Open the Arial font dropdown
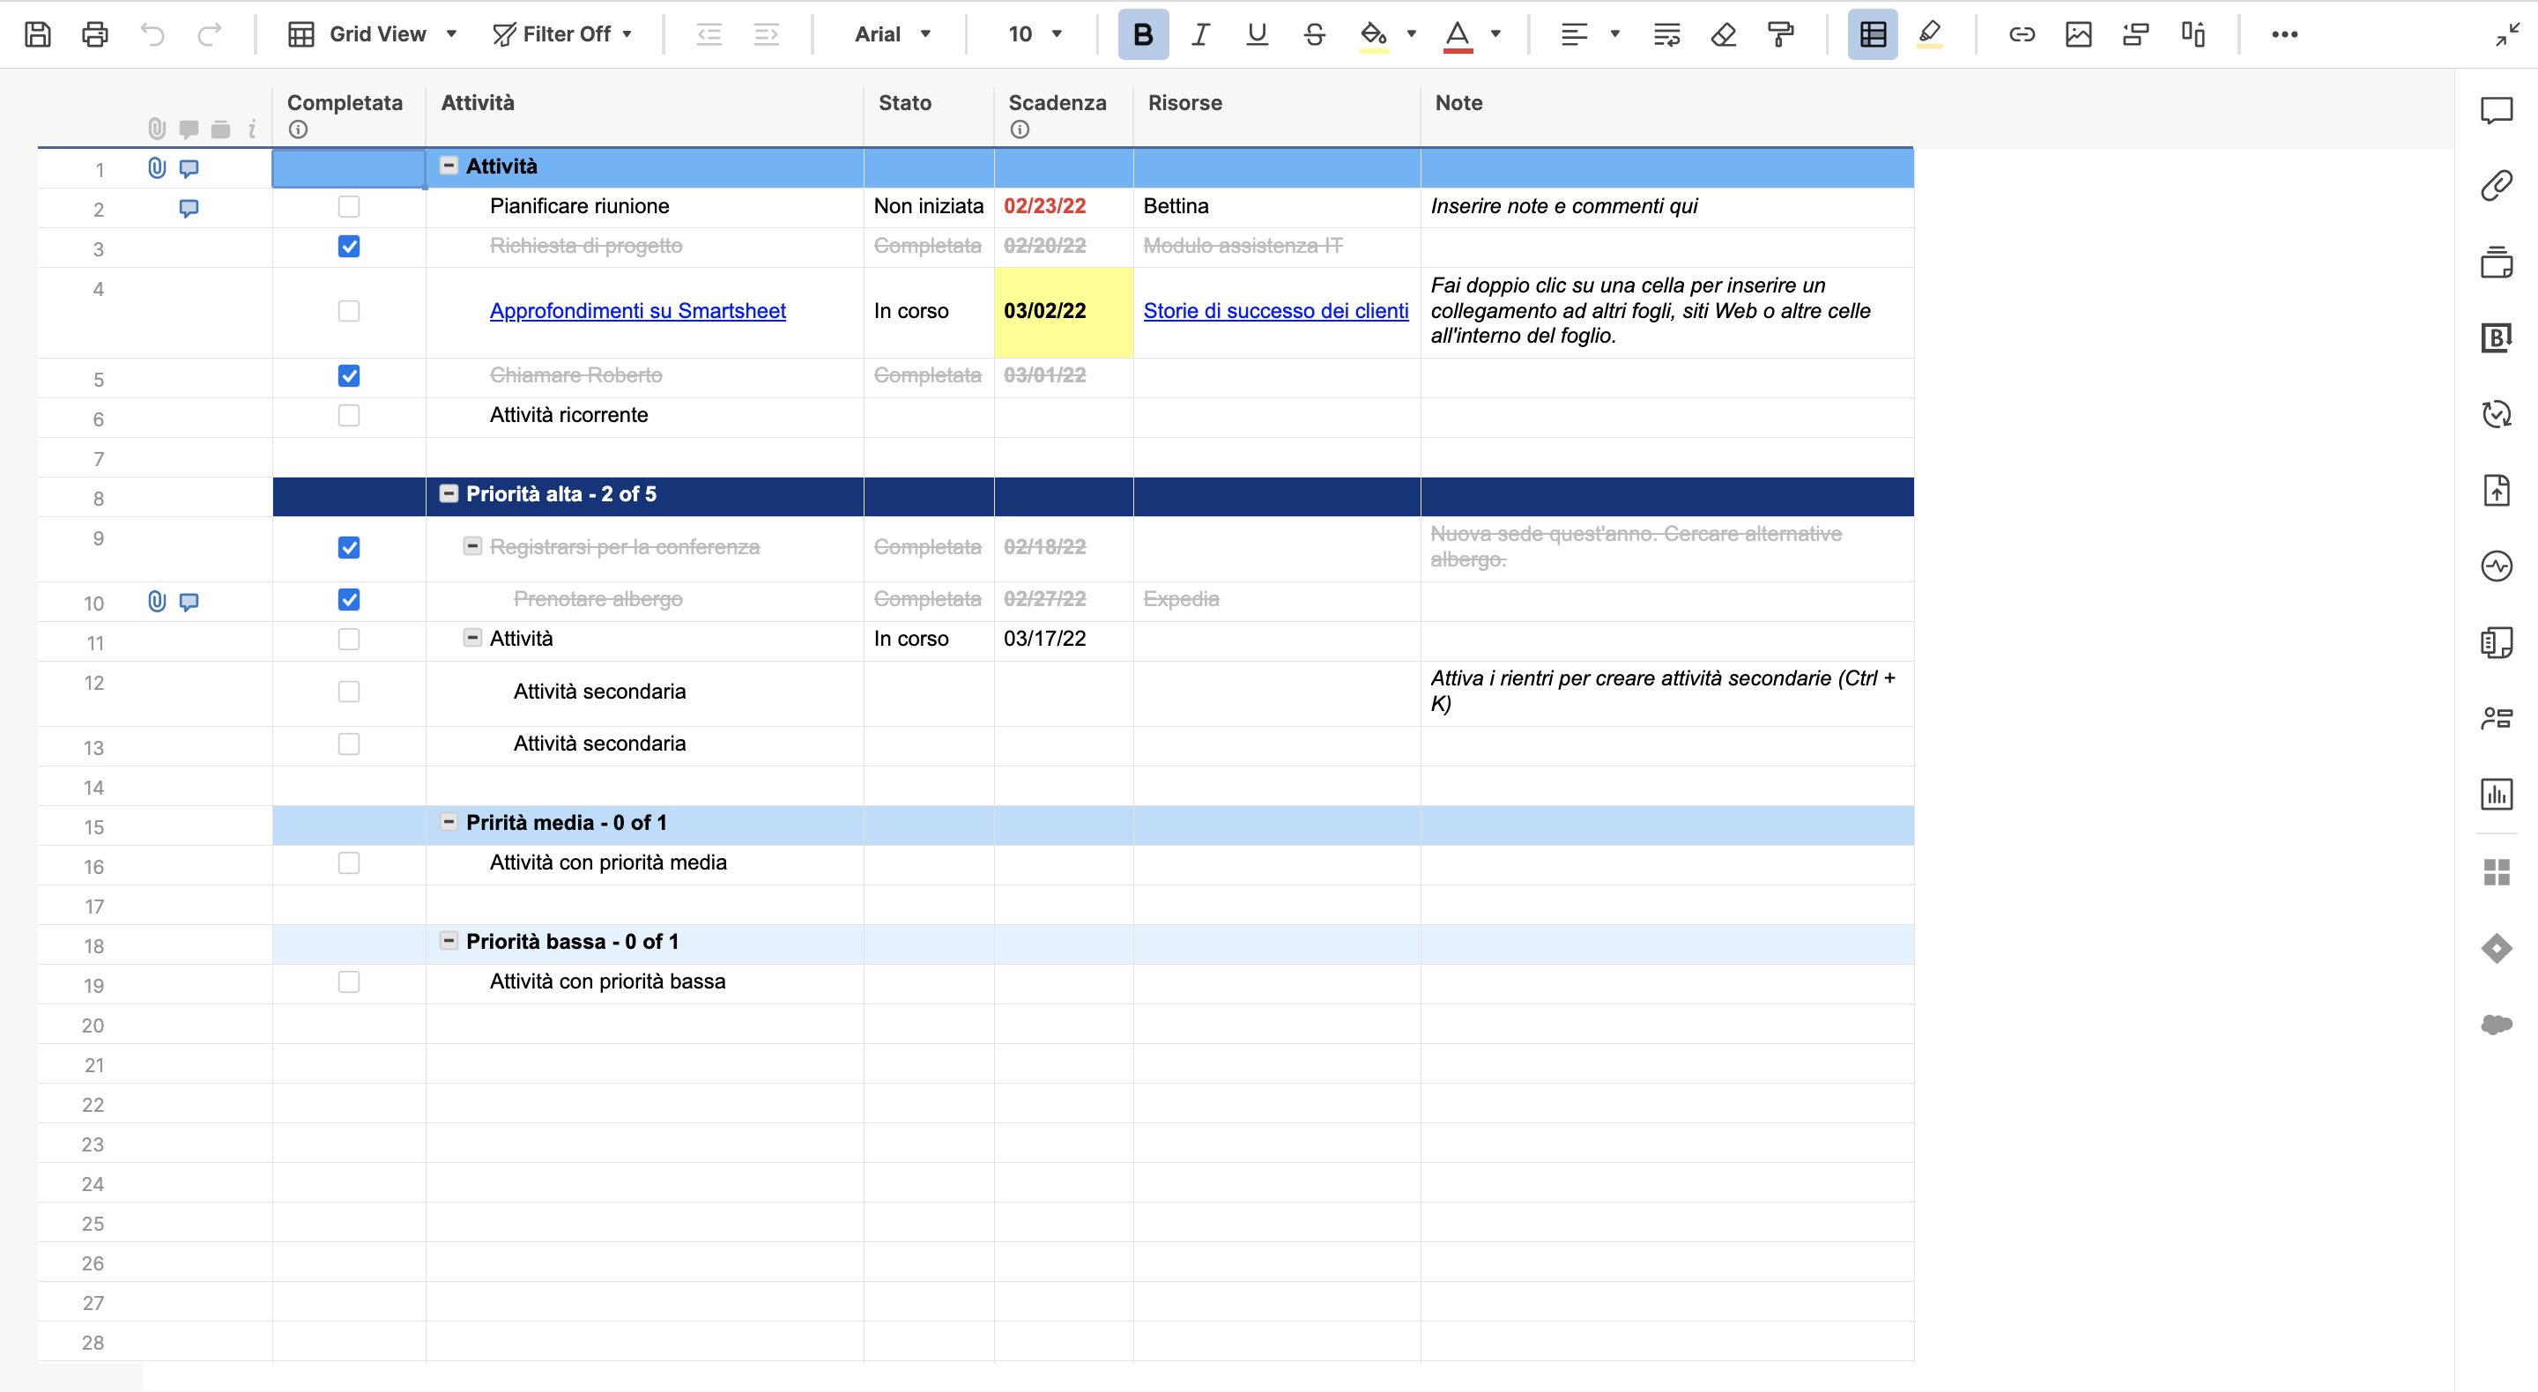The image size is (2538, 1392). tap(893, 34)
